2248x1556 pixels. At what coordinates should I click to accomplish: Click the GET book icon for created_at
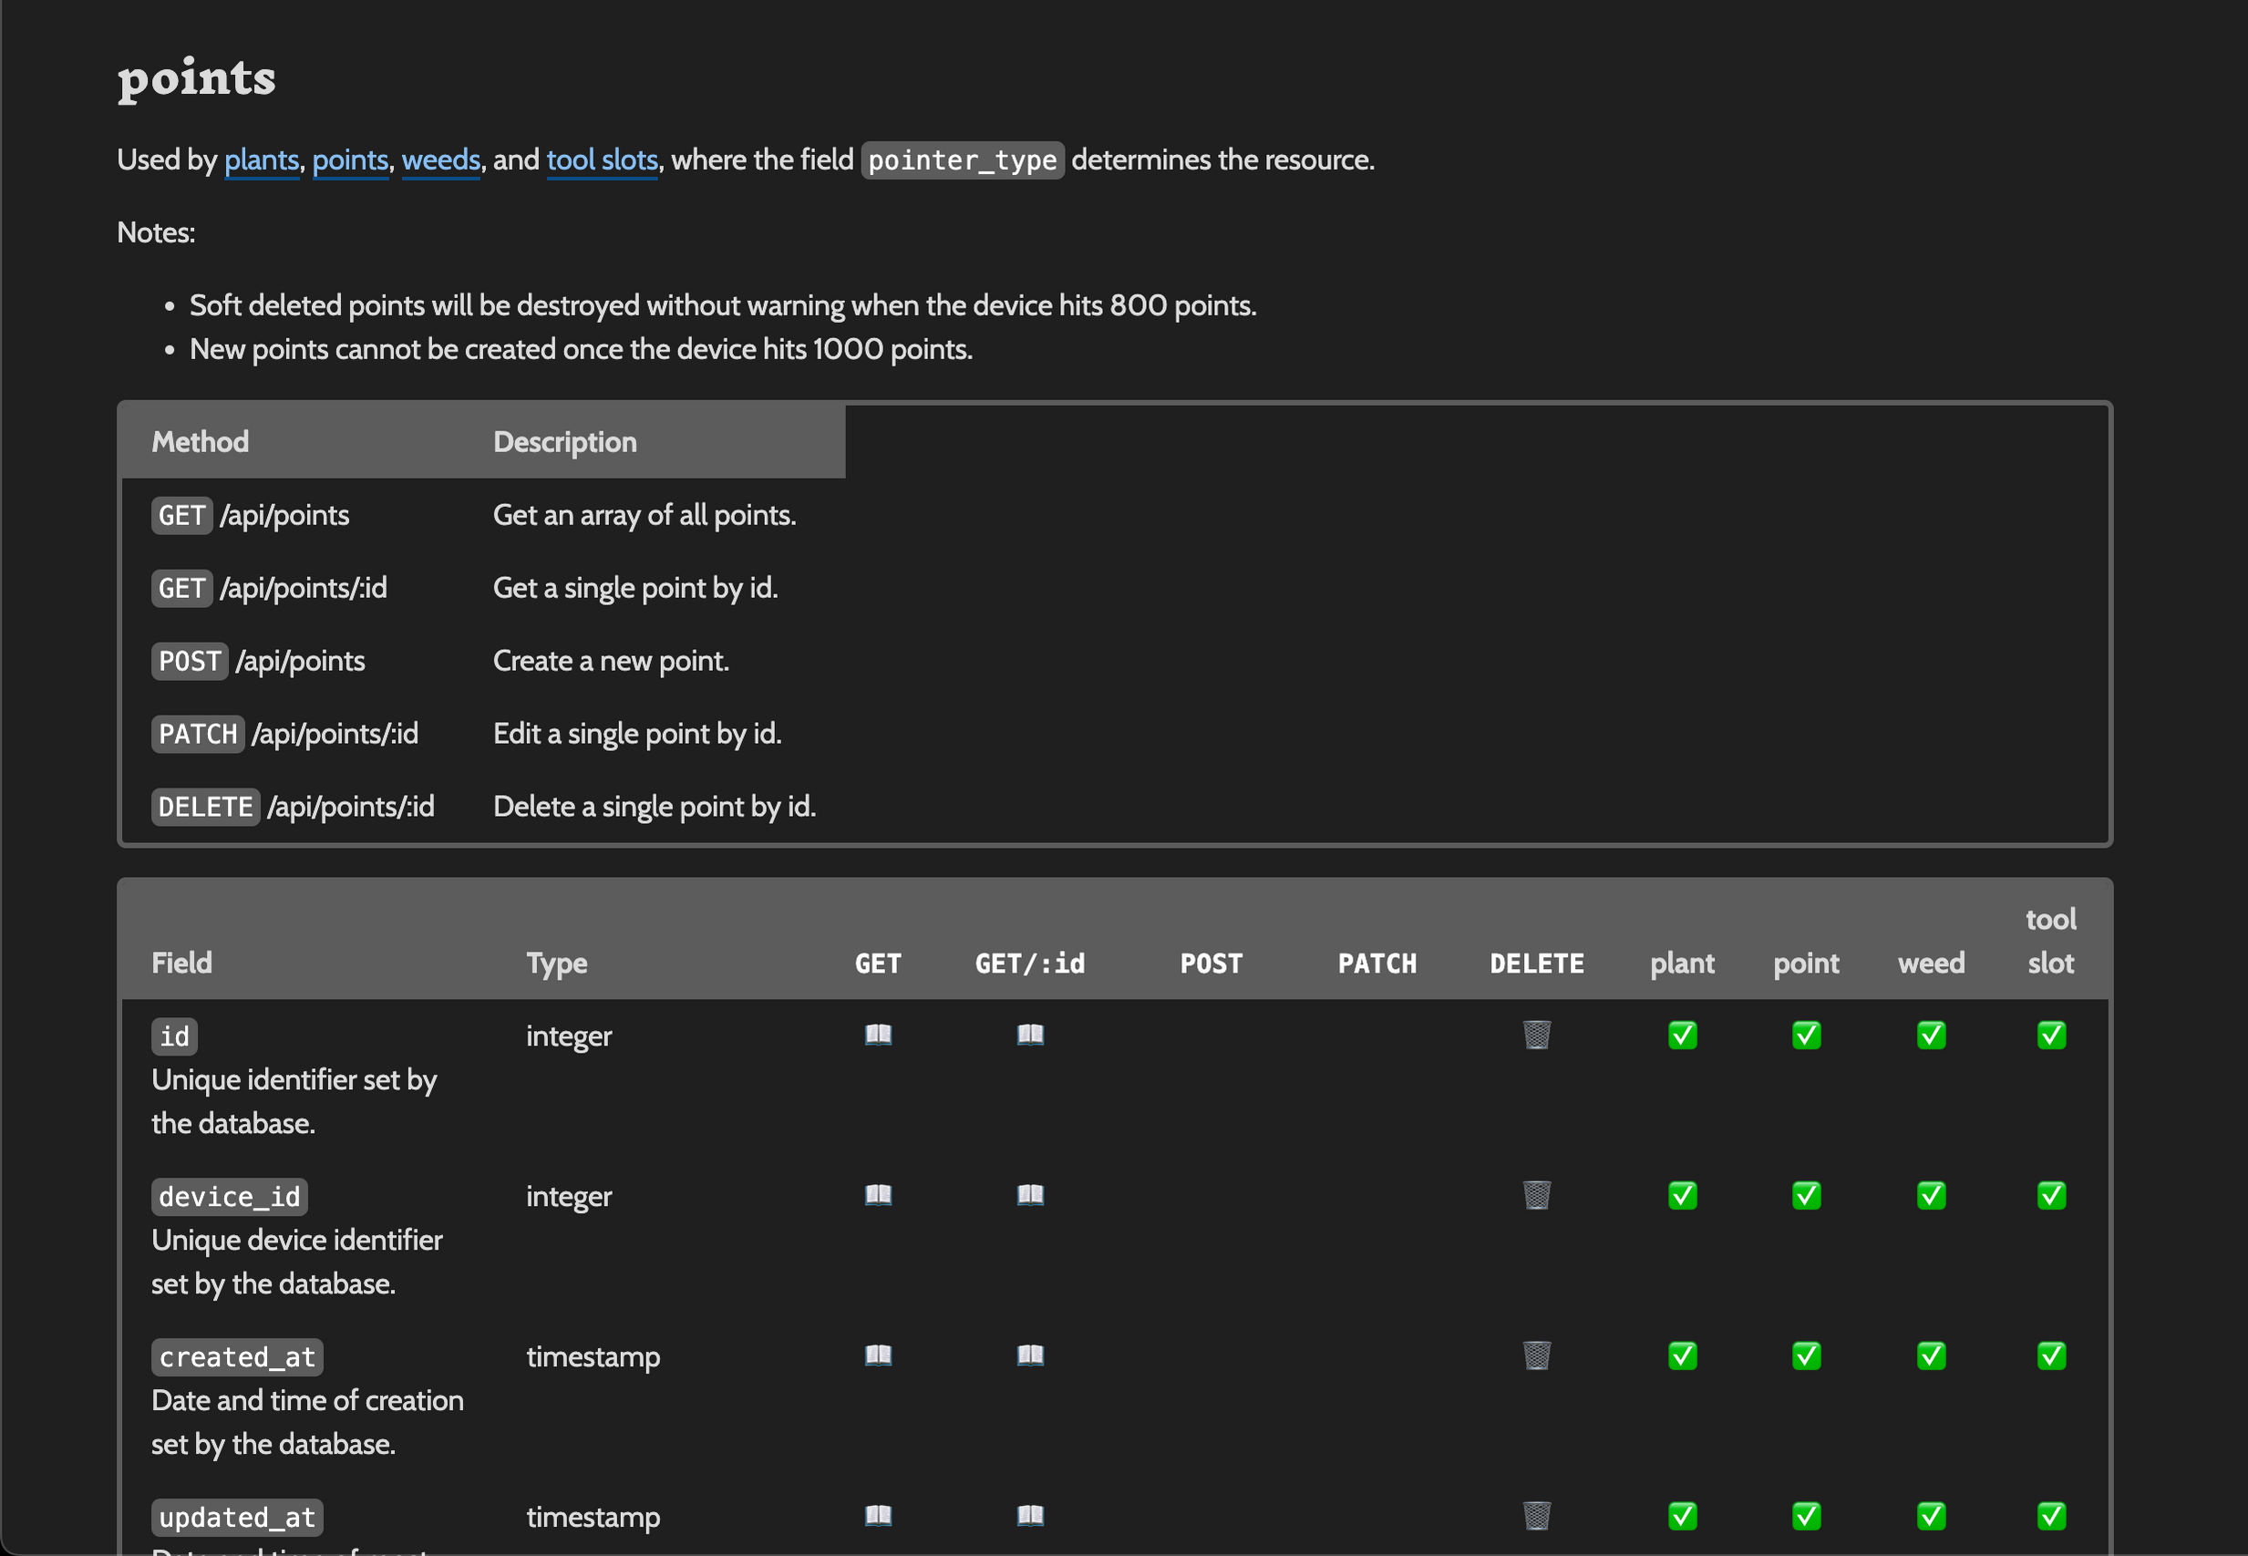(877, 1355)
